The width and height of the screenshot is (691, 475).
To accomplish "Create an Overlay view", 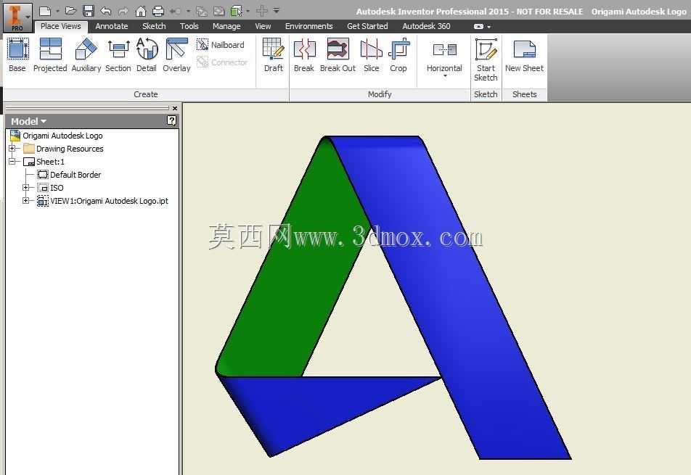I will [176, 54].
